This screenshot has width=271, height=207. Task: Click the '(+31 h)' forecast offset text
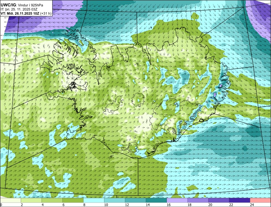[46, 13]
